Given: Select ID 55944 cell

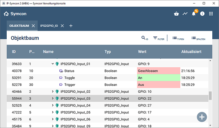Looking at the screenshot, I should coord(17,98).
